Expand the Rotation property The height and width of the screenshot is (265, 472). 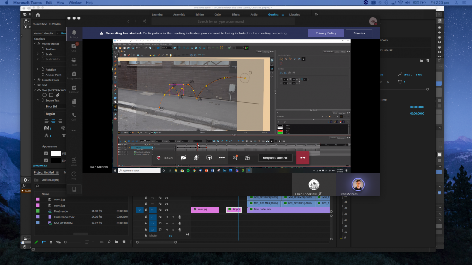pyautogui.click(x=38, y=69)
